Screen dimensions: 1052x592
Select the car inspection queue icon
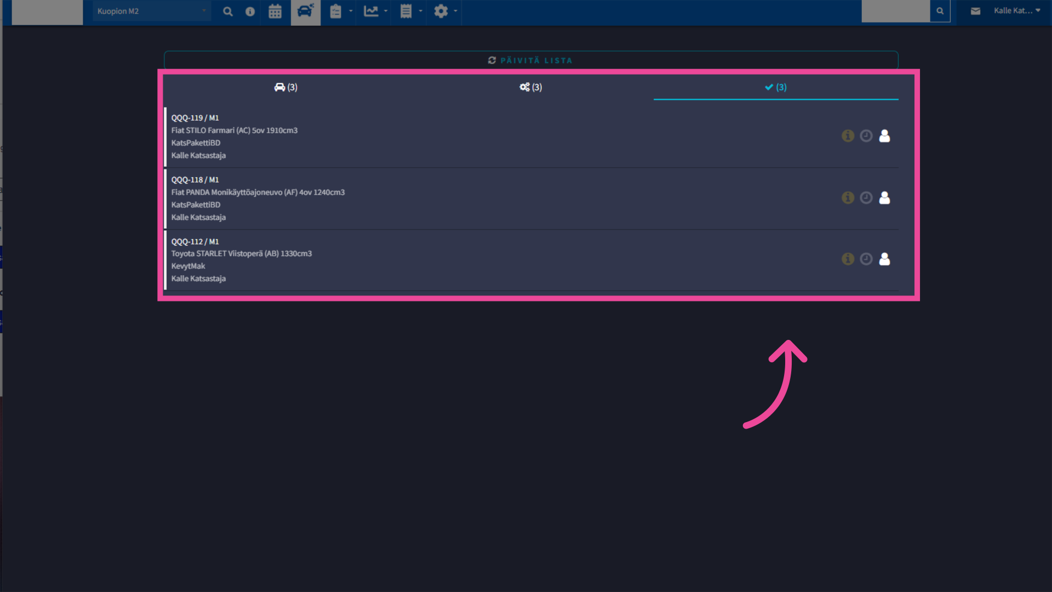(x=305, y=11)
